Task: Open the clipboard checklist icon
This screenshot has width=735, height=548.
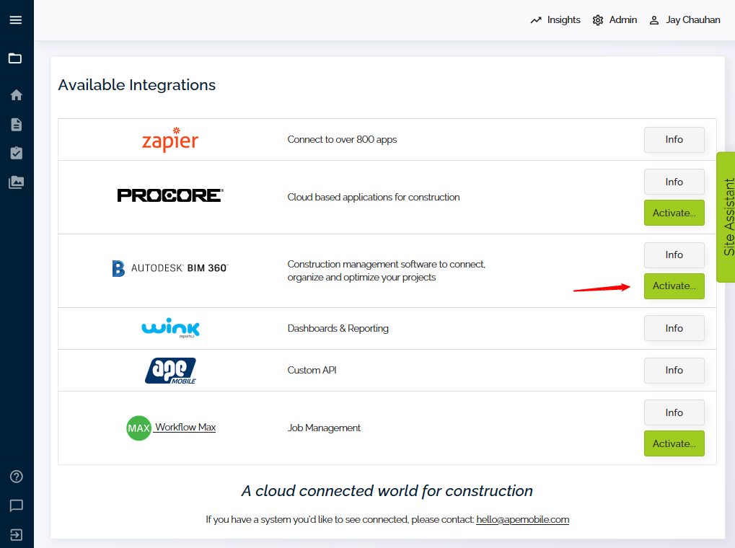Action: click(16, 153)
